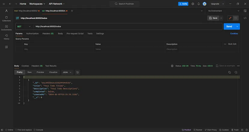Viewport: 249px width, 132px height.
Task: Click the Save button
Action: click(213, 18)
